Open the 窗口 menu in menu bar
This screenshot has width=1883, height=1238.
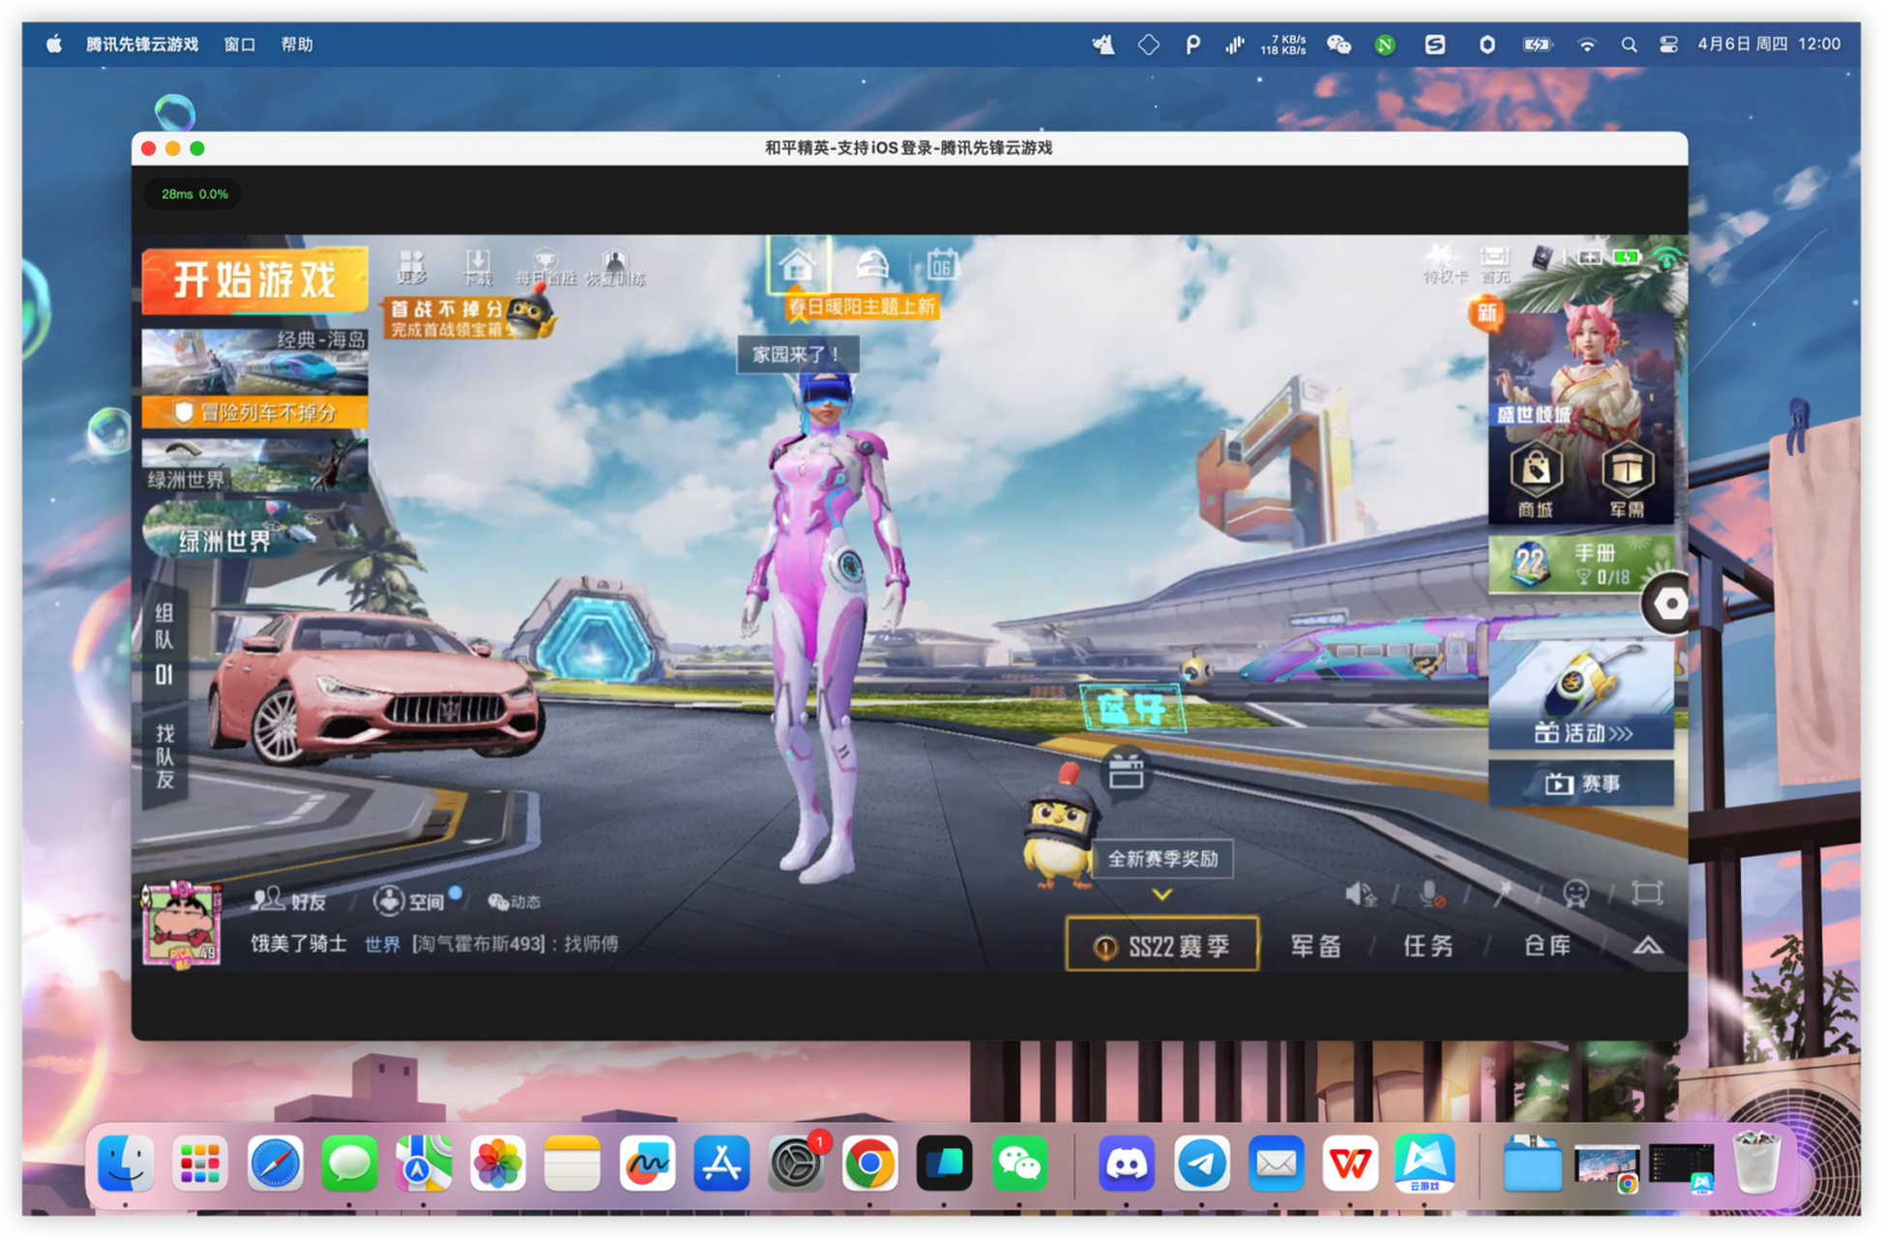click(x=239, y=44)
